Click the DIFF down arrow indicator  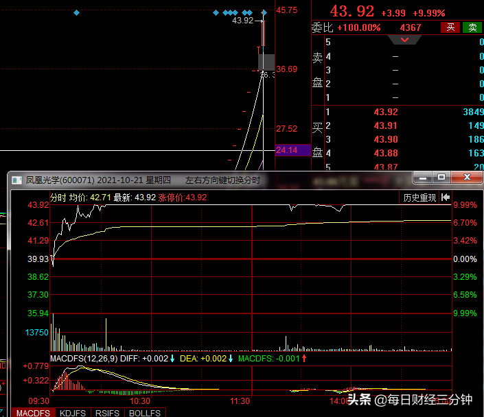[x=172, y=359]
